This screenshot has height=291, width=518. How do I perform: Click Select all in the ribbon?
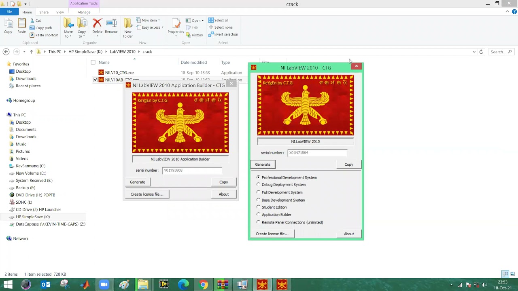tap(219, 20)
